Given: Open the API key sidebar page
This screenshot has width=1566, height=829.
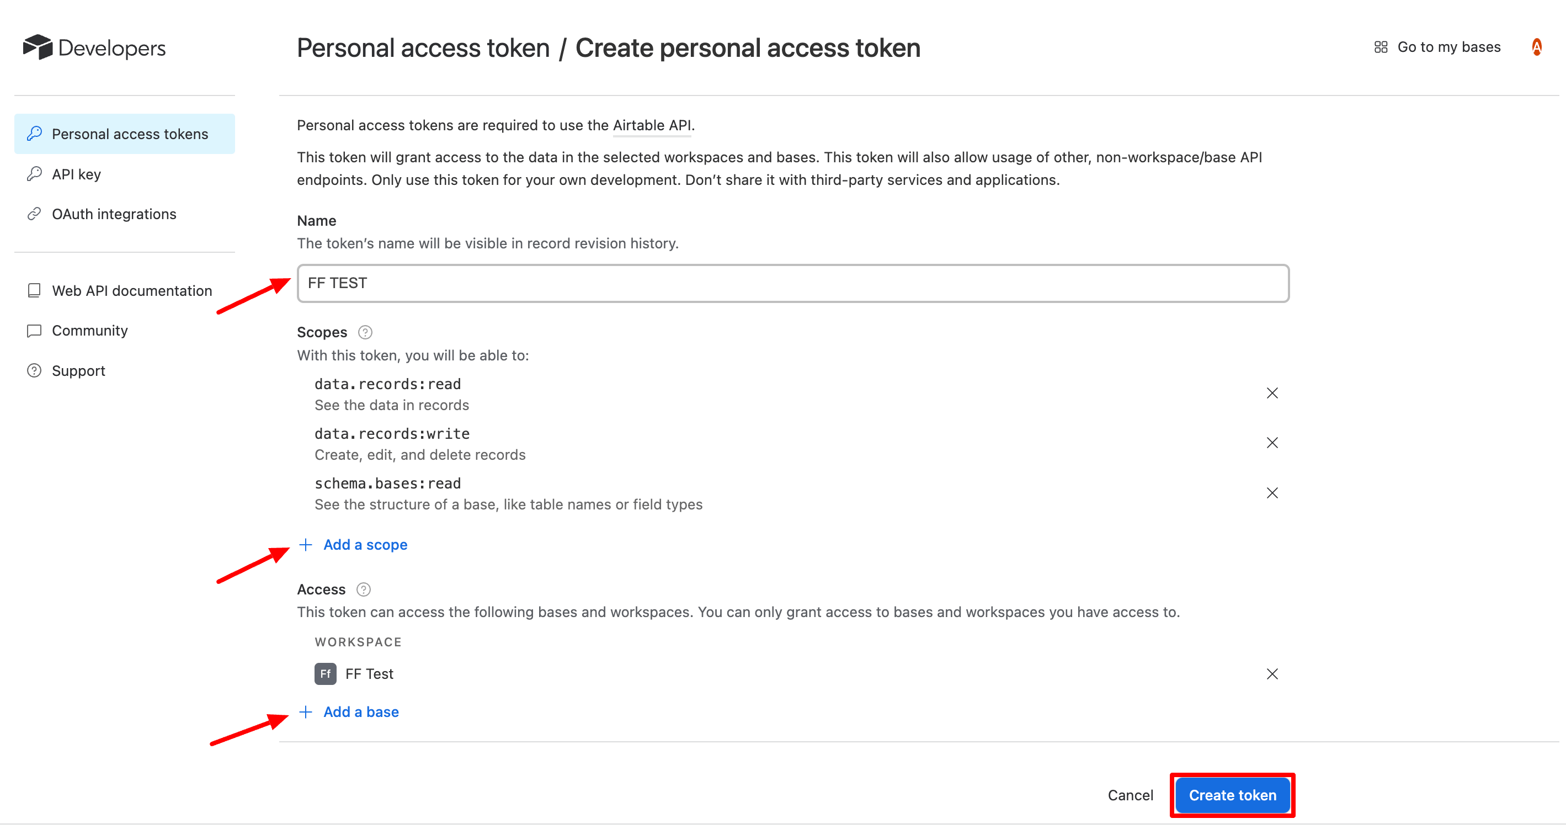Looking at the screenshot, I should 76,174.
